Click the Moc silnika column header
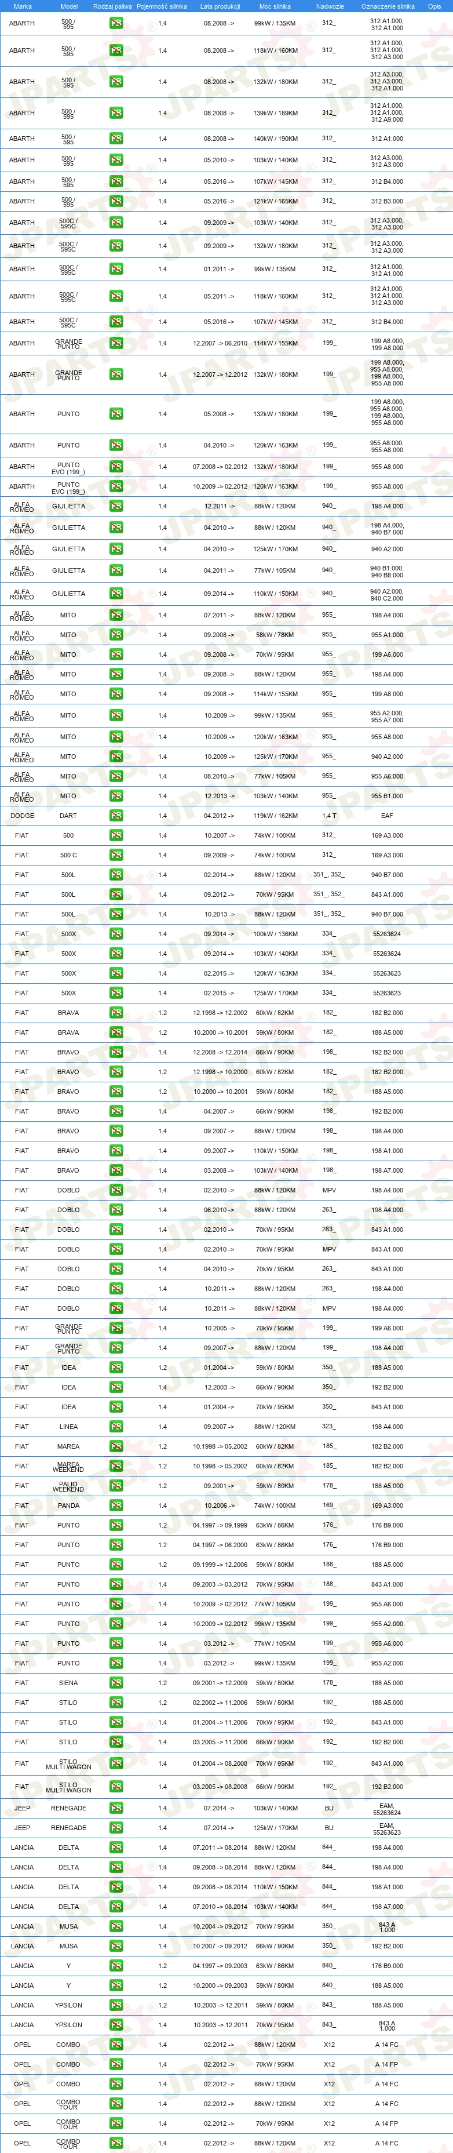This screenshot has width=453, height=2153. click(x=275, y=6)
